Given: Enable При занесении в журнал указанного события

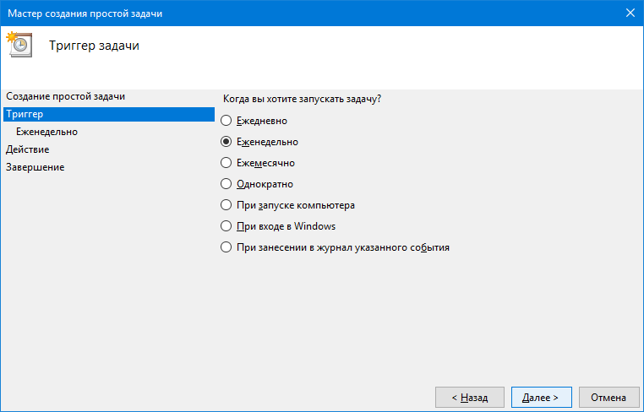Looking at the screenshot, I should click(x=226, y=247).
